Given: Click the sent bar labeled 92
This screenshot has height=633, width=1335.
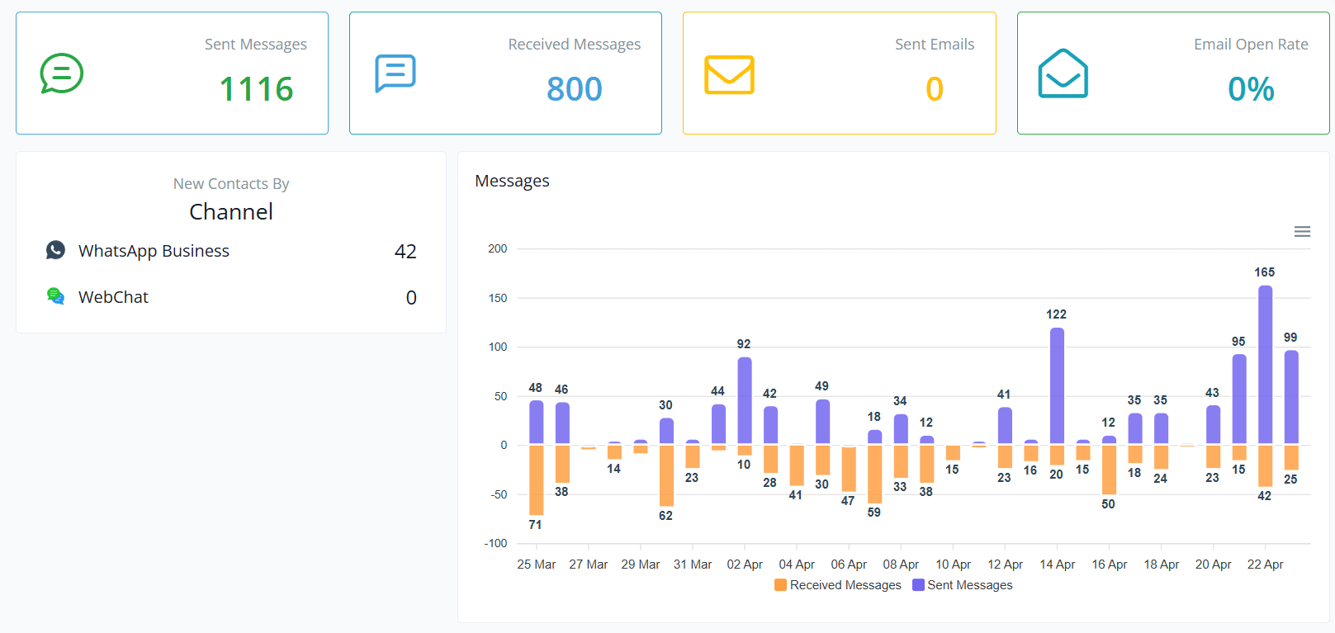Looking at the screenshot, I should 745,400.
